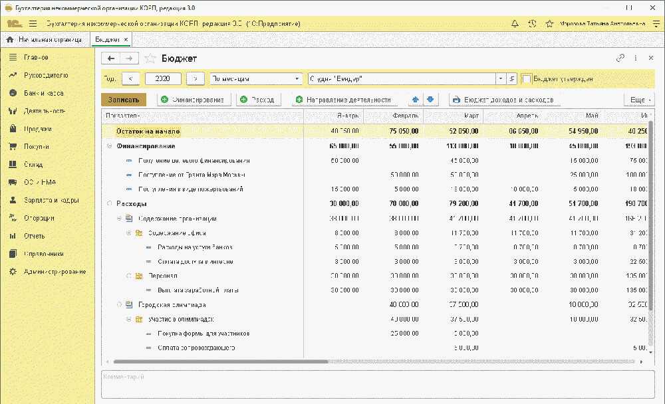Viewport: 665px width, 404px height.
Task: Open selected organization card button
Action: pyautogui.click(x=511, y=79)
